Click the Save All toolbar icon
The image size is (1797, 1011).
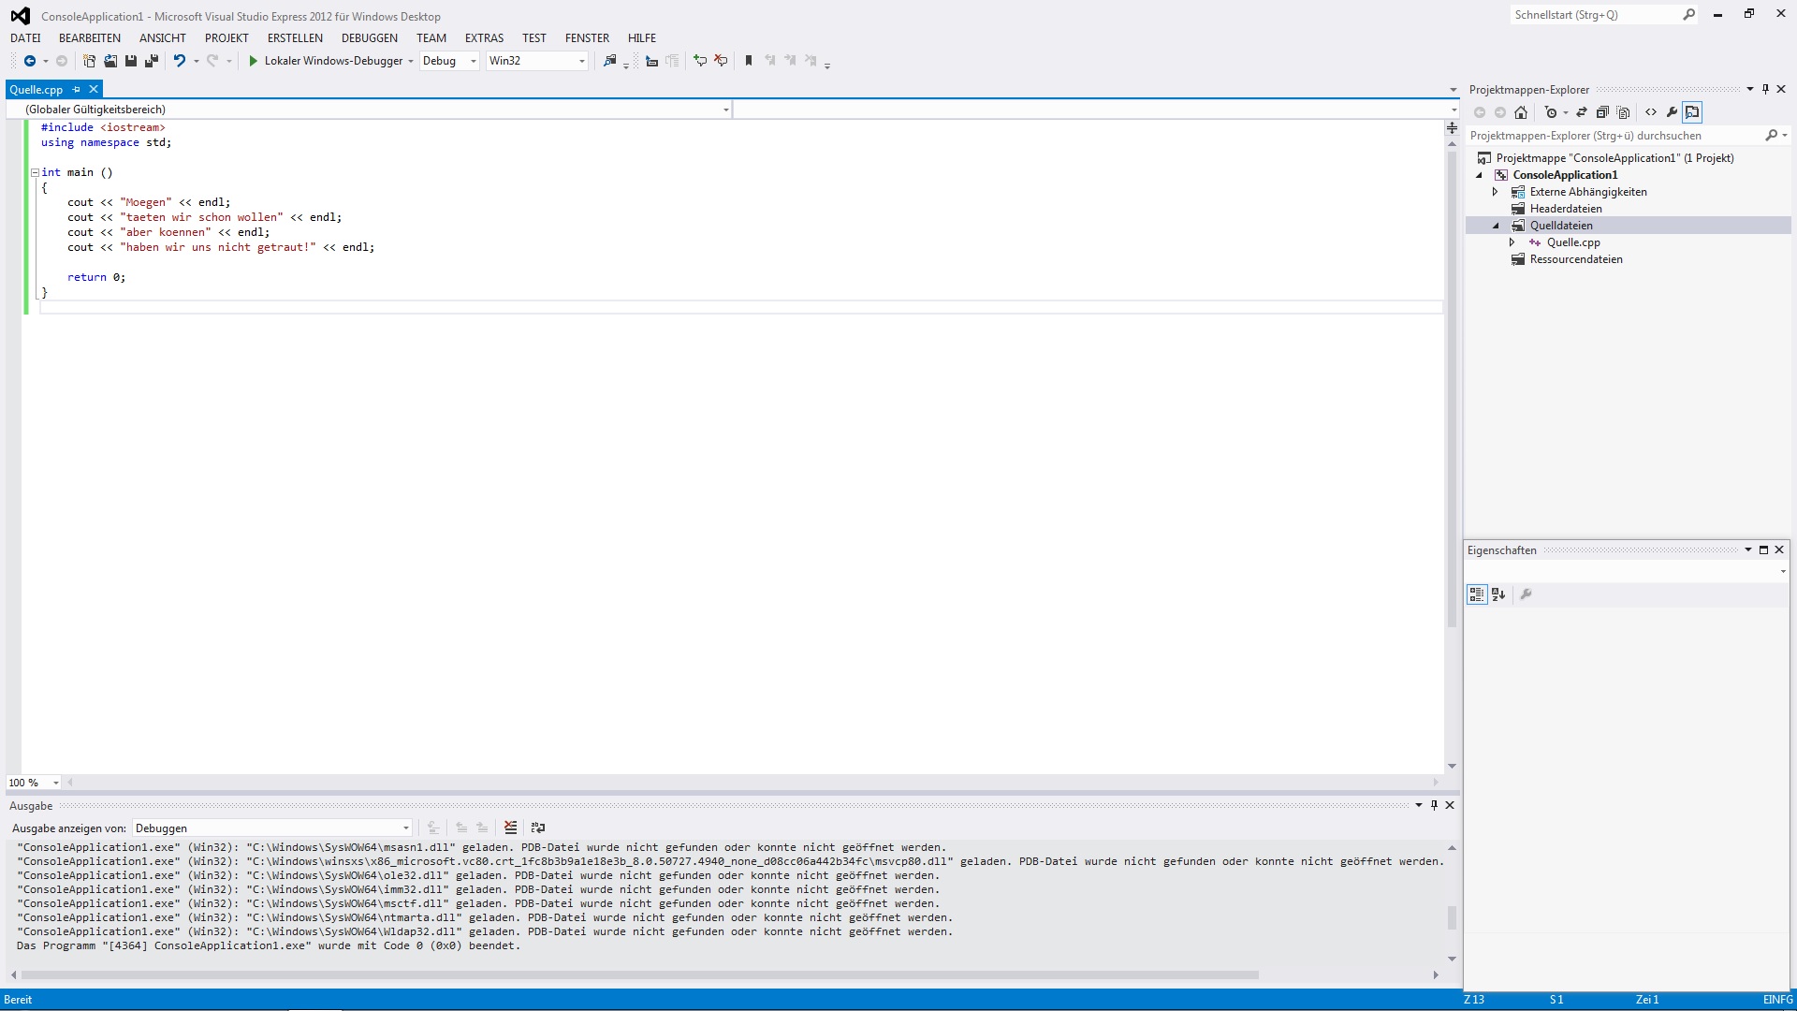[x=152, y=61]
